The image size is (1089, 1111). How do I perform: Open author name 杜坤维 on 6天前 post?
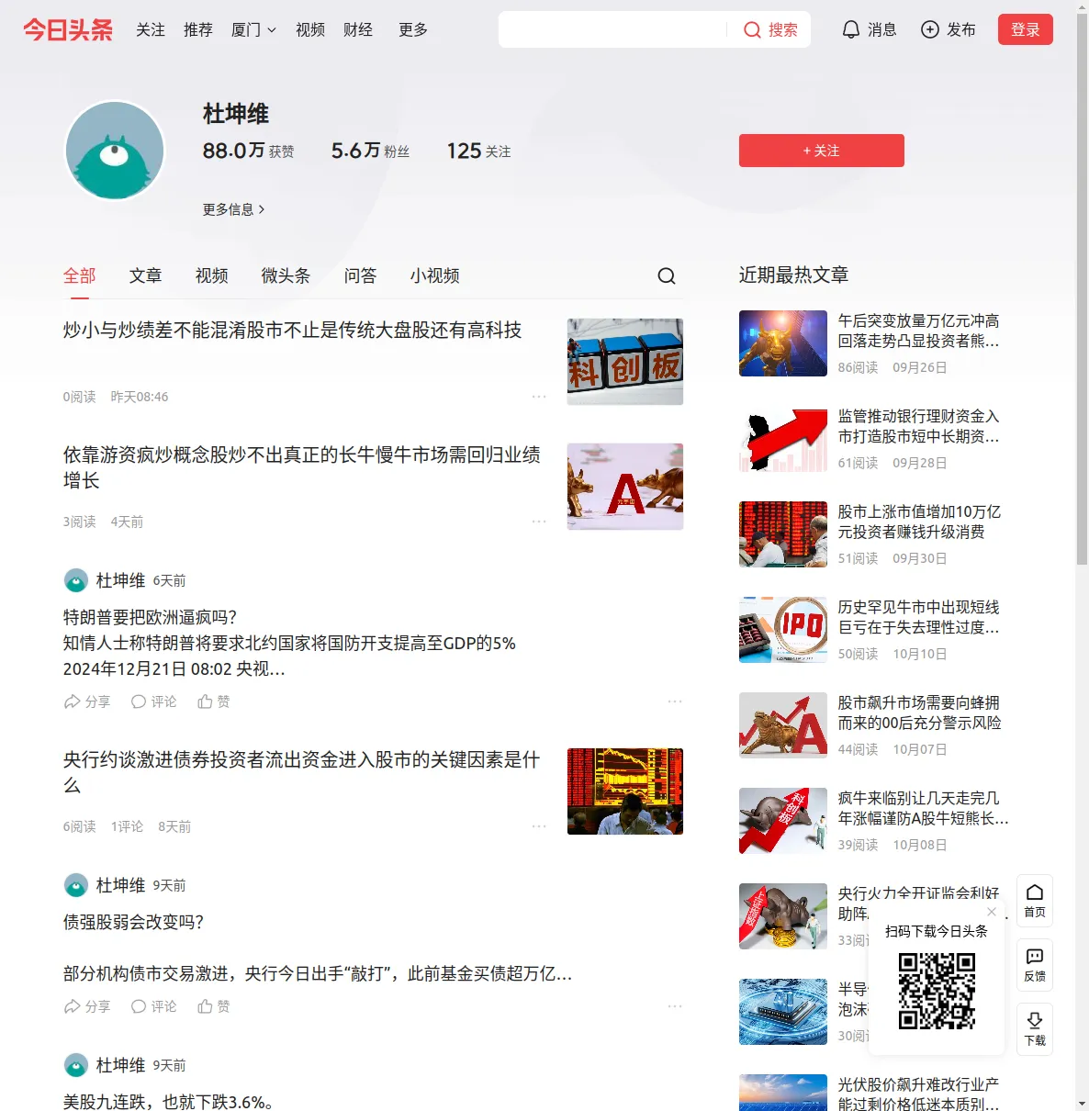pyautogui.click(x=120, y=580)
